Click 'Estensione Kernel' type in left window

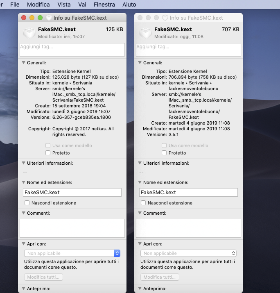[x=72, y=71]
